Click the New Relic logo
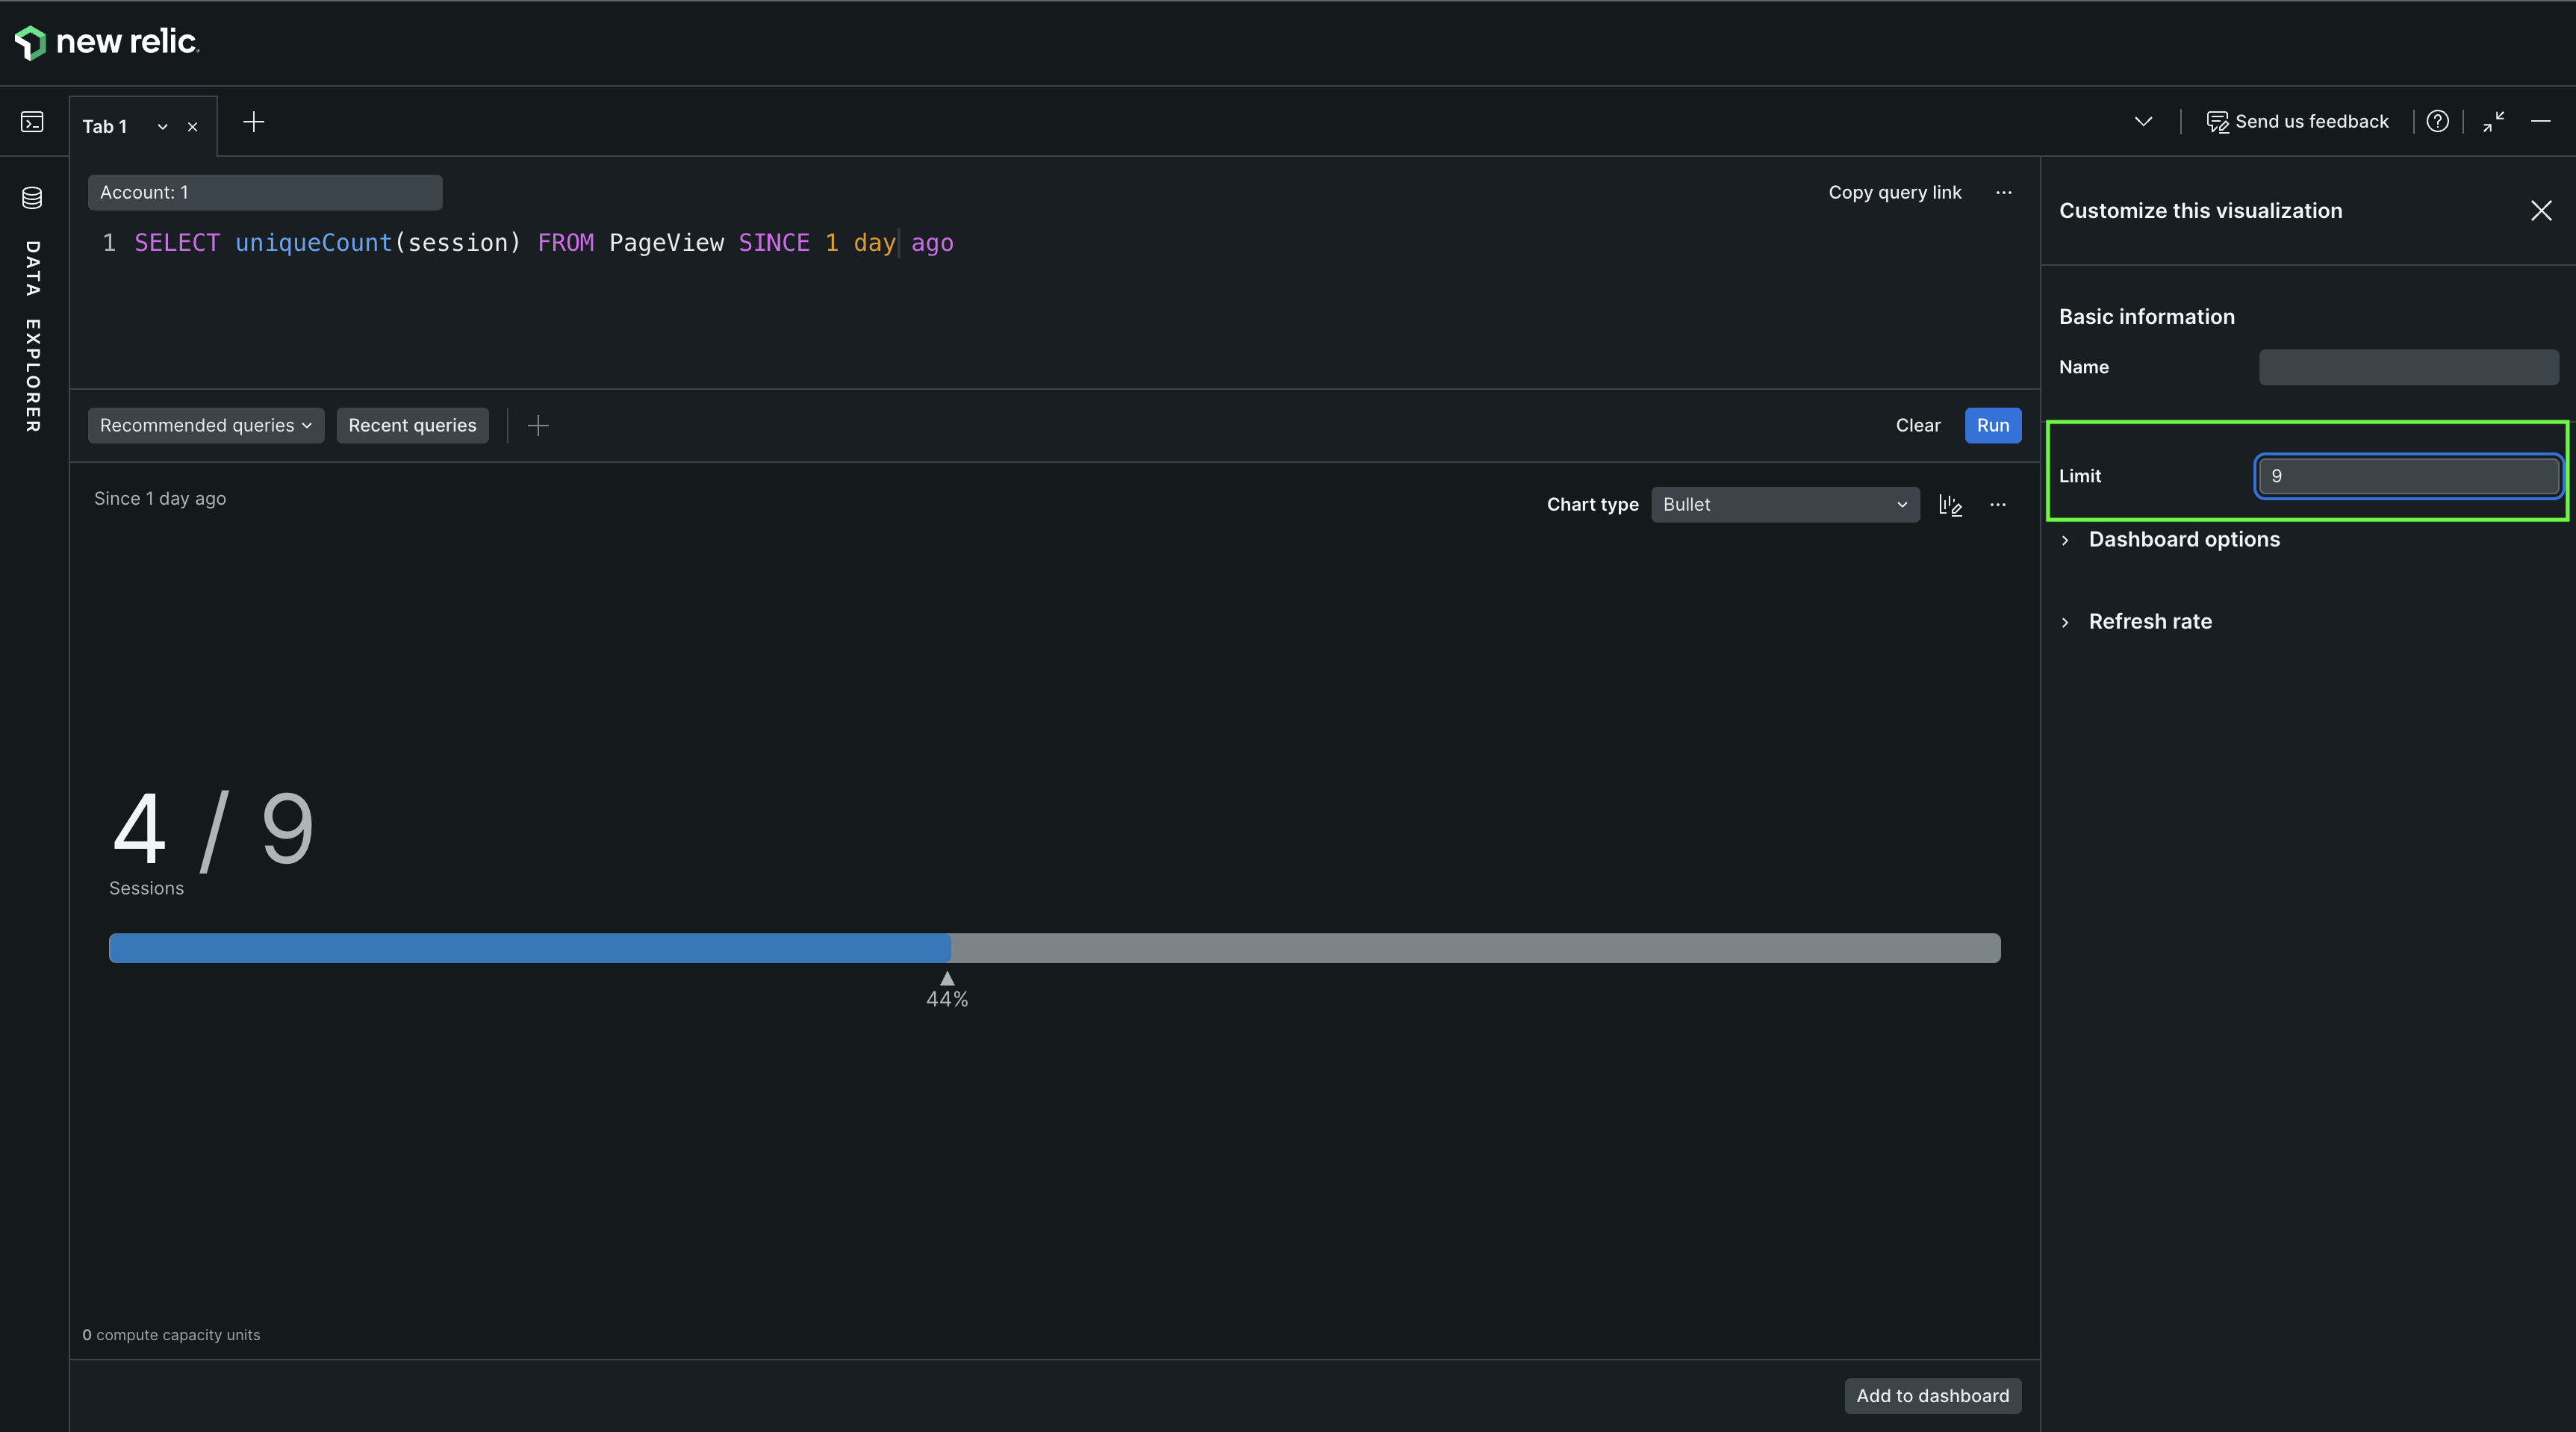 pos(106,42)
